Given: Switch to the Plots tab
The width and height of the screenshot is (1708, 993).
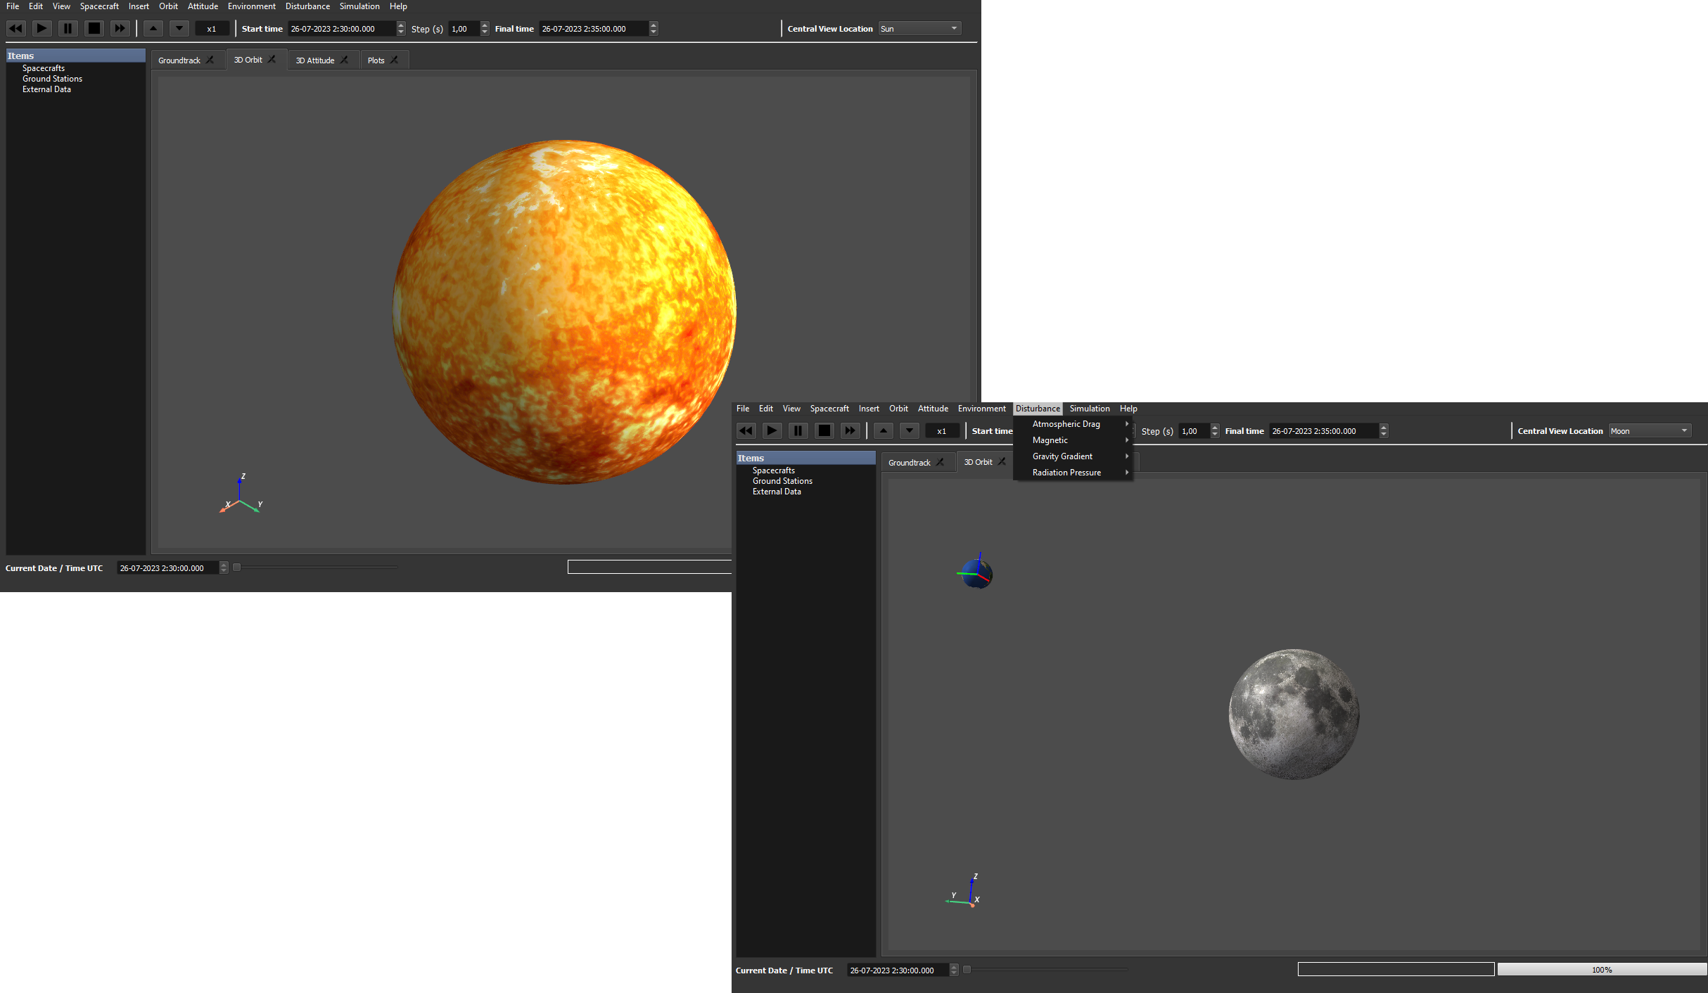Looking at the screenshot, I should 376,60.
